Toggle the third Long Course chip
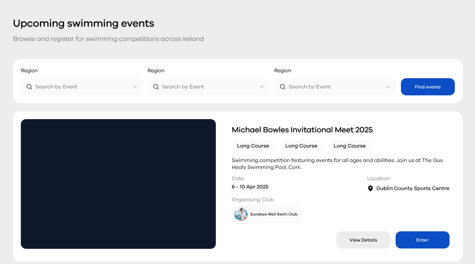 (350, 146)
